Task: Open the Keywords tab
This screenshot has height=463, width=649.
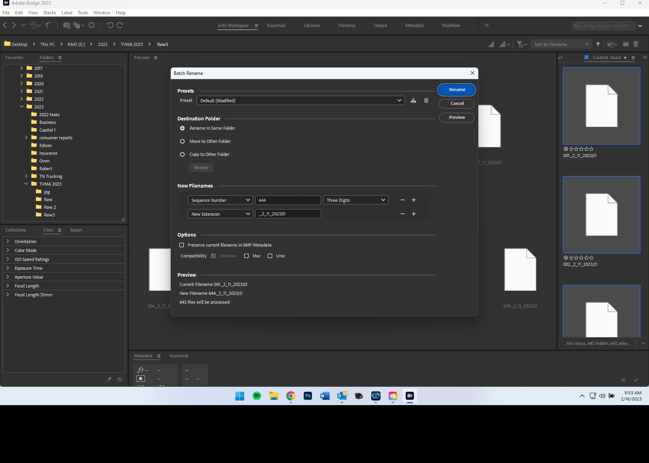Action: click(179, 356)
